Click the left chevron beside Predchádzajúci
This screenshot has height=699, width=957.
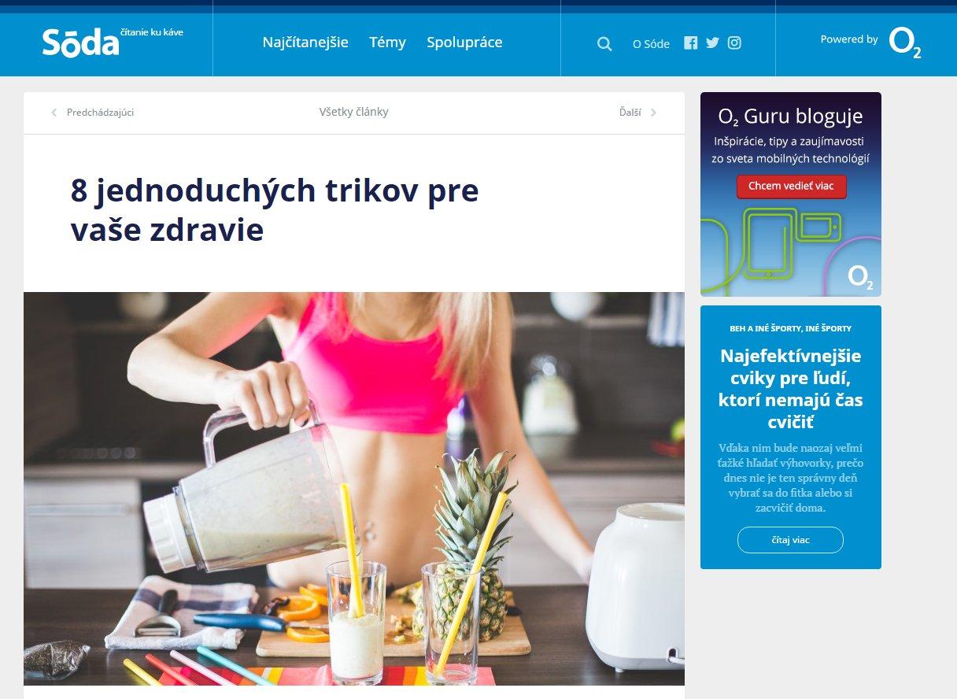(54, 113)
